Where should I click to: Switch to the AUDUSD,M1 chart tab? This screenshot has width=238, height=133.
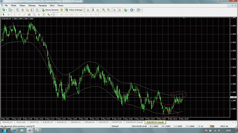pyautogui.click(x=62, y=122)
